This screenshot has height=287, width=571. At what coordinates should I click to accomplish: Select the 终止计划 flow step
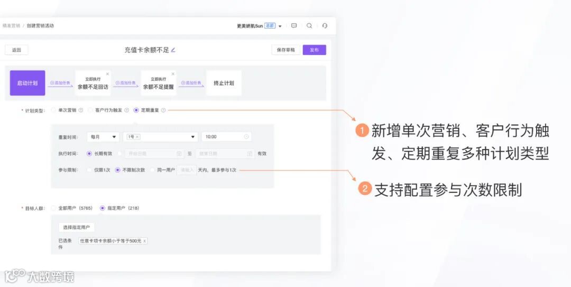(224, 84)
